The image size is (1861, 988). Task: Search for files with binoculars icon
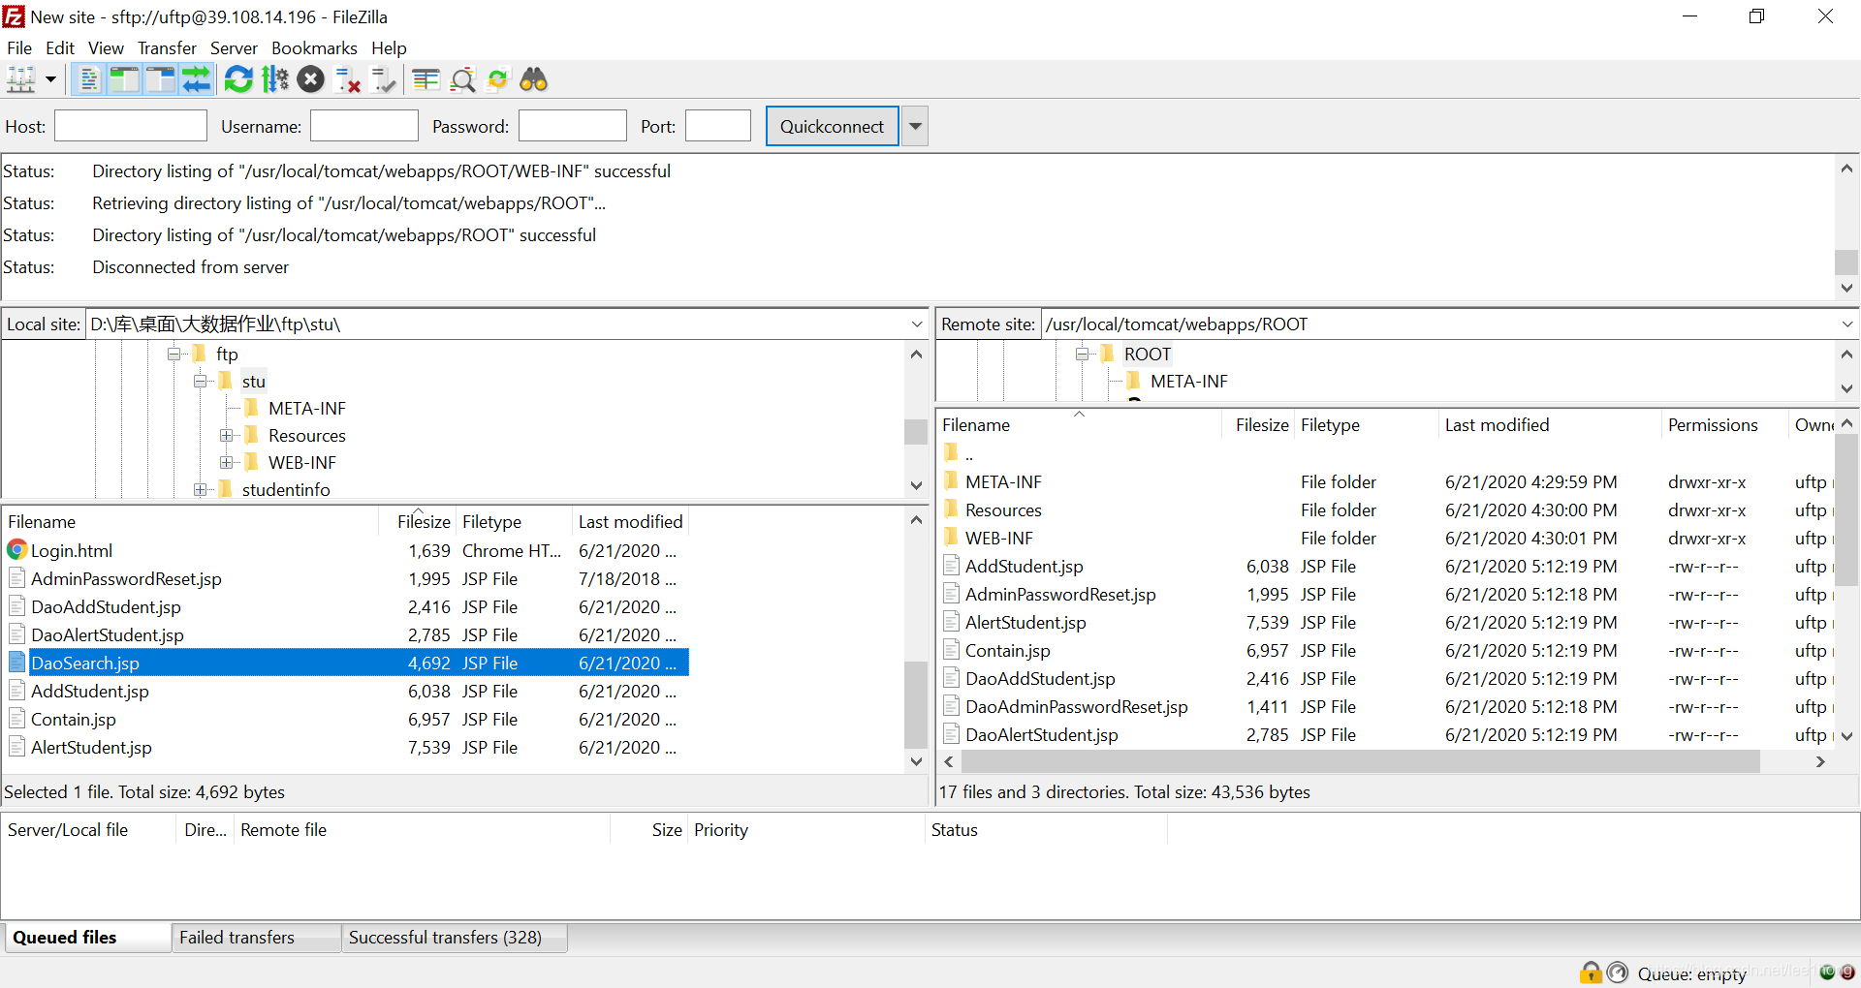pos(534,79)
